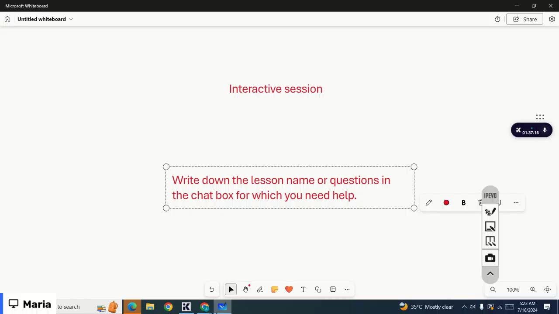
Task: Show hidden system tray icons
Action: coord(464,307)
